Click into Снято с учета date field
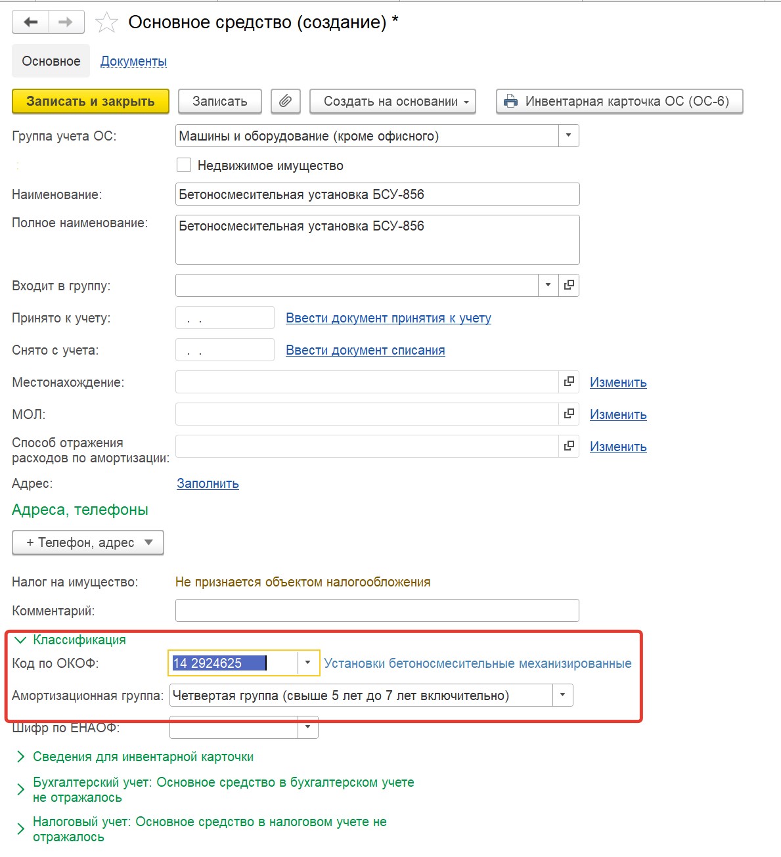The image size is (781, 857). pyautogui.click(x=225, y=350)
